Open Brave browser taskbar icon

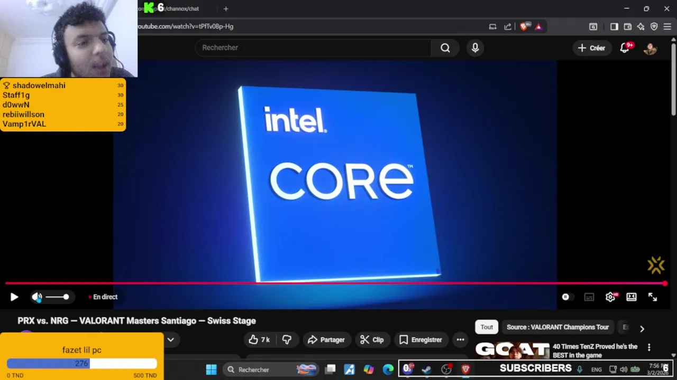click(x=465, y=369)
